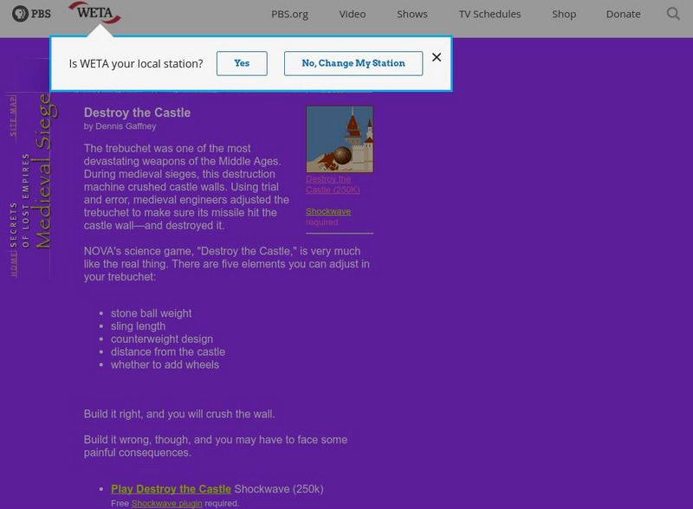Open the Donate menu item
The height and width of the screenshot is (509, 693).
(623, 14)
